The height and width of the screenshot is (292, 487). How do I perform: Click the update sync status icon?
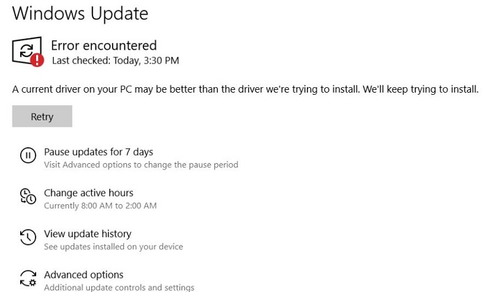coord(26,49)
